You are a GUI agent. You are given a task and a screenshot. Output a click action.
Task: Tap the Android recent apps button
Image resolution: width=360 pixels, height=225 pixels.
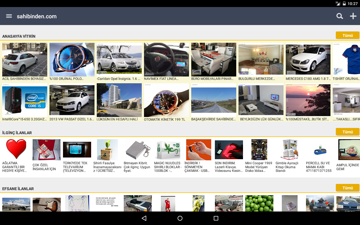tap(216, 218)
